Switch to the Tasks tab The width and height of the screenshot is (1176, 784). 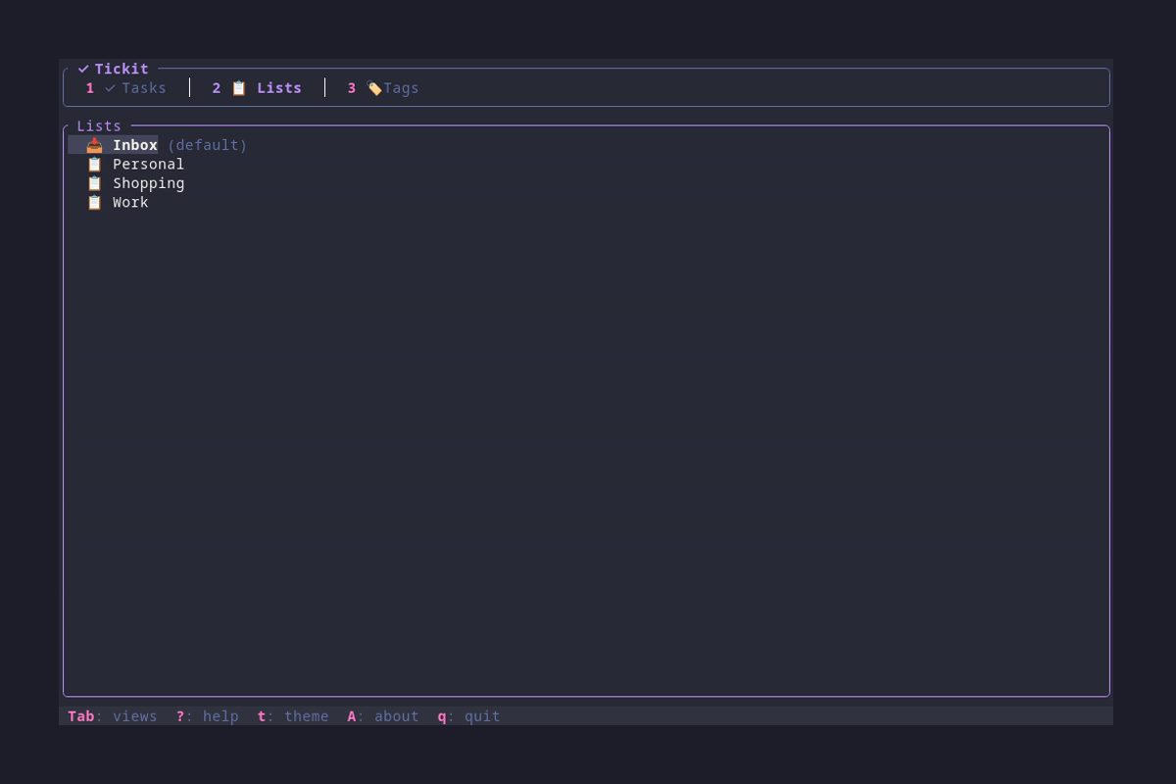point(143,87)
